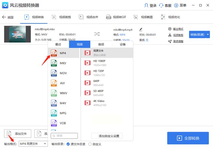Choose AVI format icon
The height and width of the screenshot is (150, 213).
coord(54,83)
